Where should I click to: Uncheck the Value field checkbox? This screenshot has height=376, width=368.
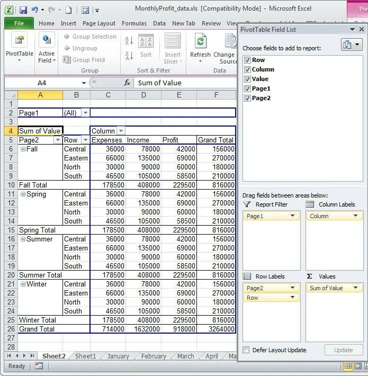pyautogui.click(x=247, y=79)
